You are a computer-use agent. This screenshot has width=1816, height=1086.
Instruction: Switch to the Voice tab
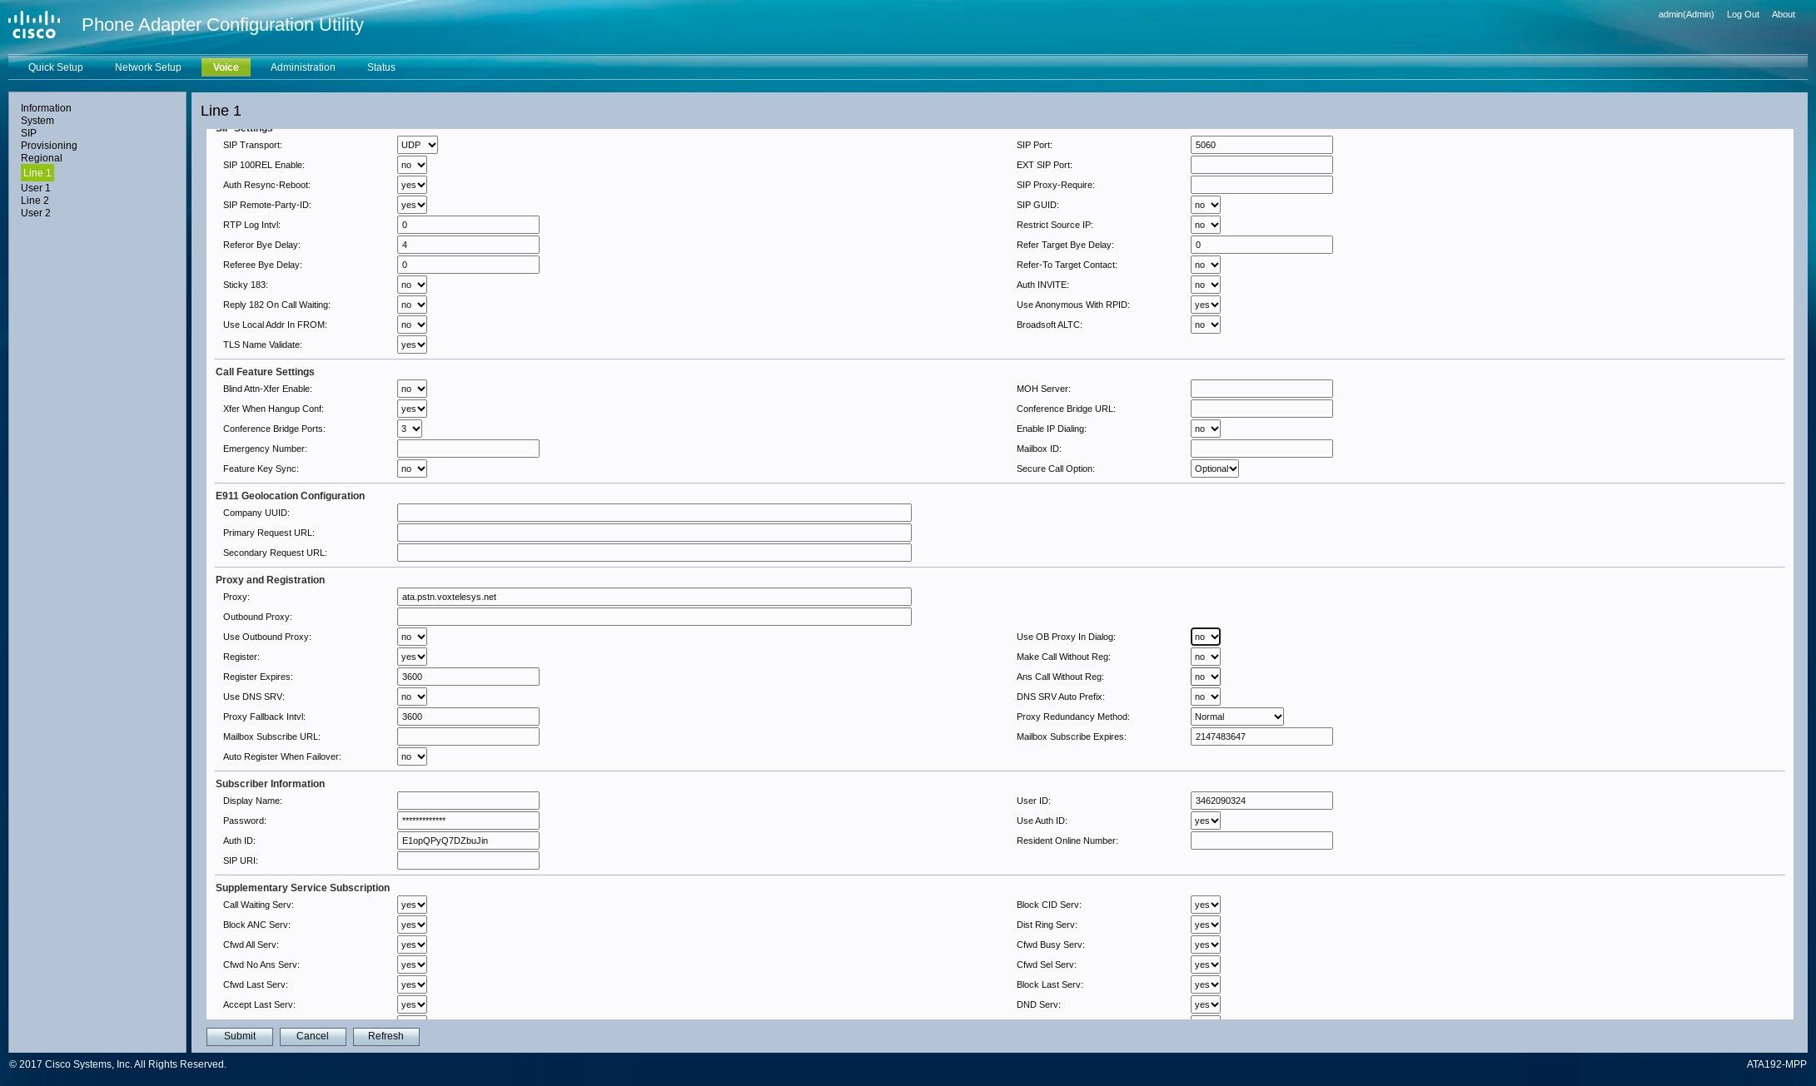tap(226, 67)
